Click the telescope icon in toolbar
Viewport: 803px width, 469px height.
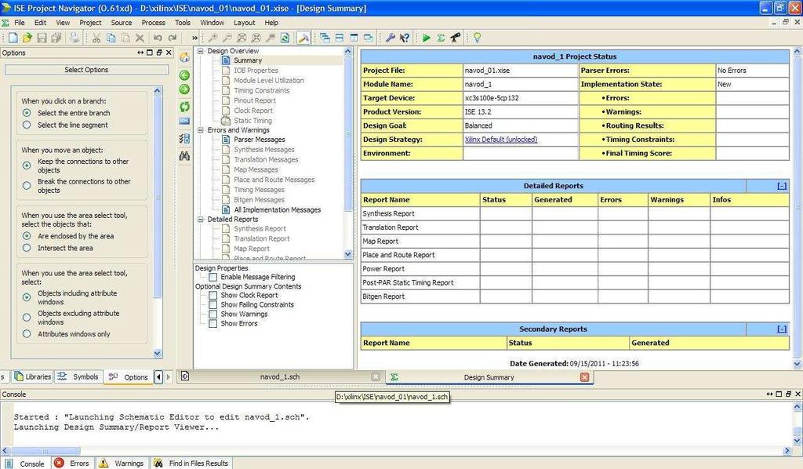pyautogui.click(x=456, y=38)
